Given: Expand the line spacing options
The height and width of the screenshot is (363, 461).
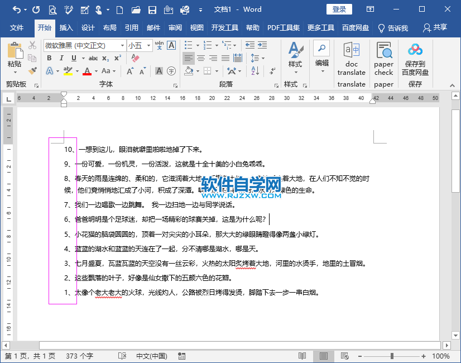Looking at the screenshot, I should tap(263, 58).
